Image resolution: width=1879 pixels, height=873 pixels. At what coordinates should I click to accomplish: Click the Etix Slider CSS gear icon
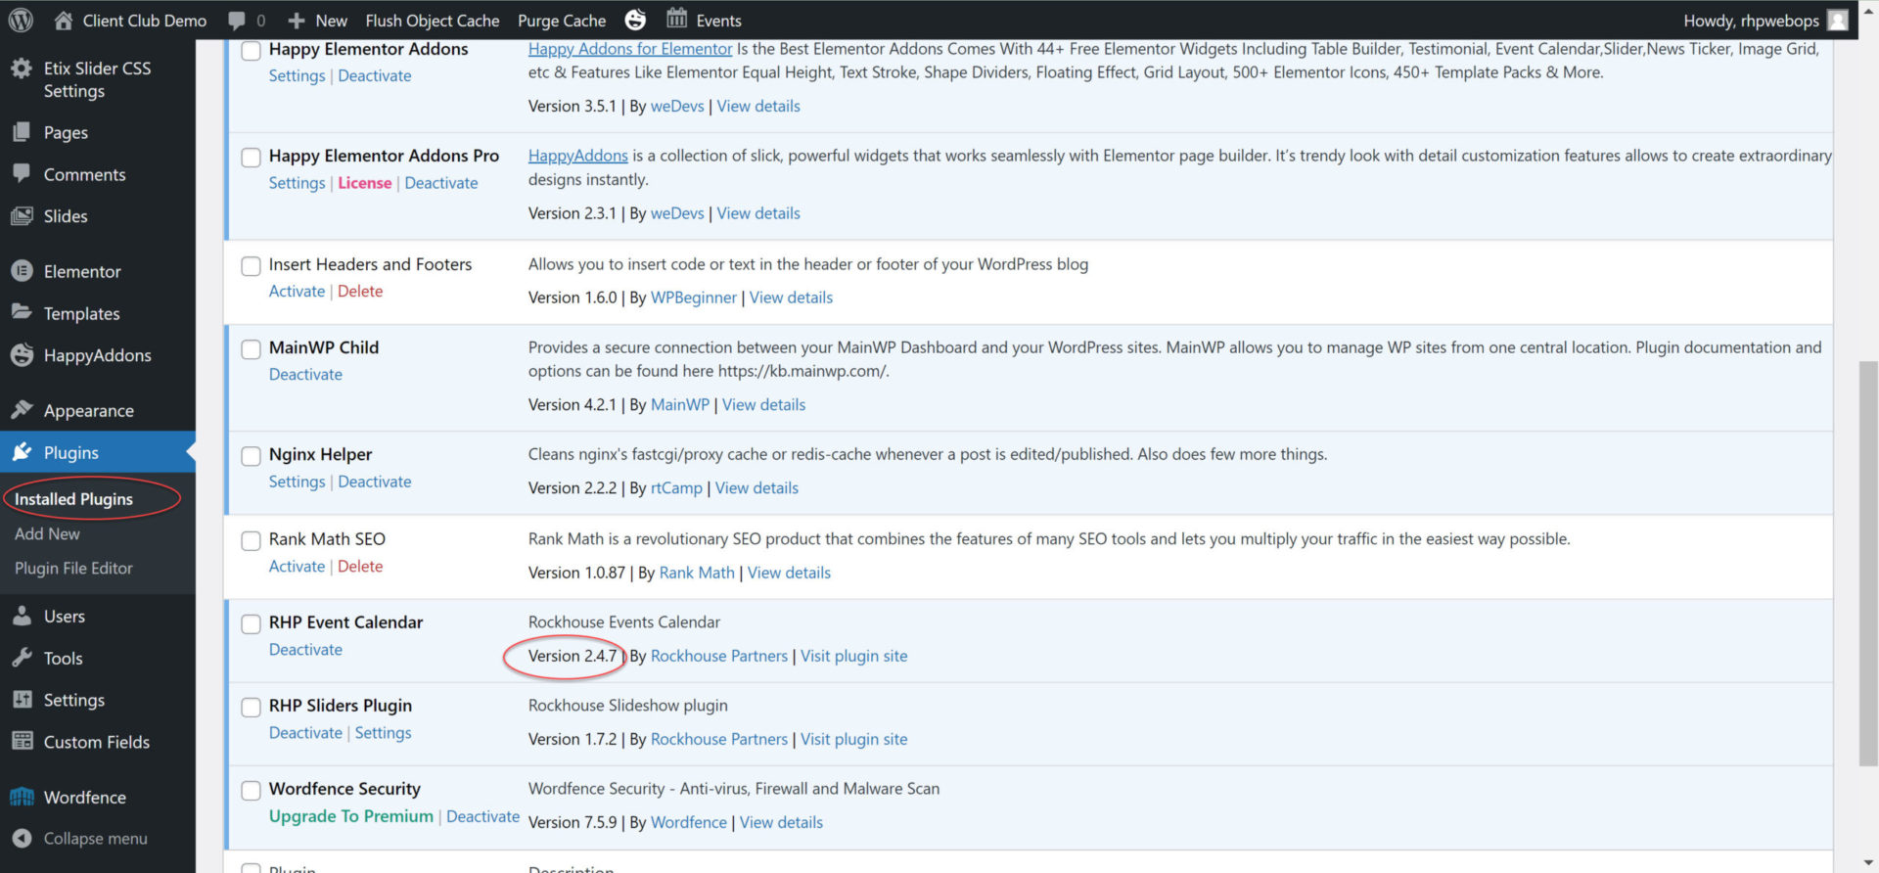[x=22, y=69]
